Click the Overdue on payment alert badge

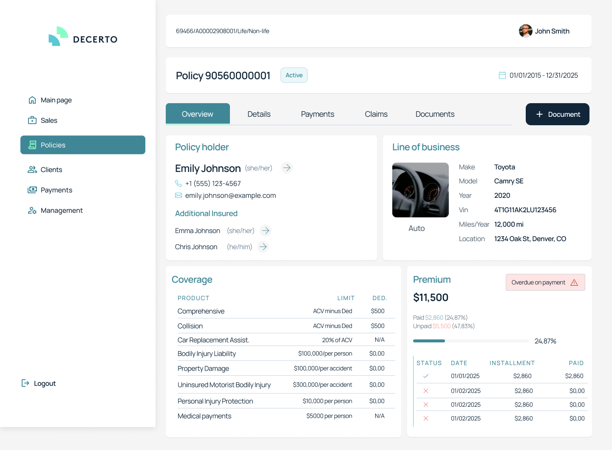click(545, 282)
